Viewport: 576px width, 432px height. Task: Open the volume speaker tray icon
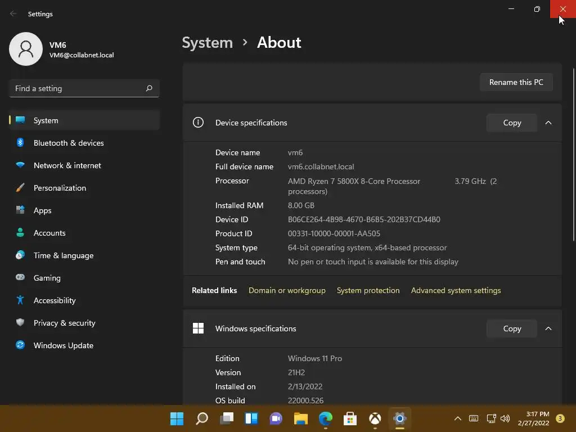click(x=505, y=418)
